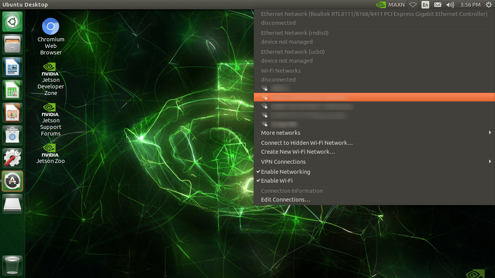The height and width of the screenshot is (278, 495).
Task: Open Edit Connections from the network menu
Action: [374, 200]
